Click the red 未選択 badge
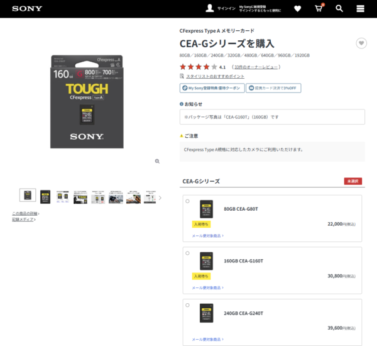 [353, 181]
